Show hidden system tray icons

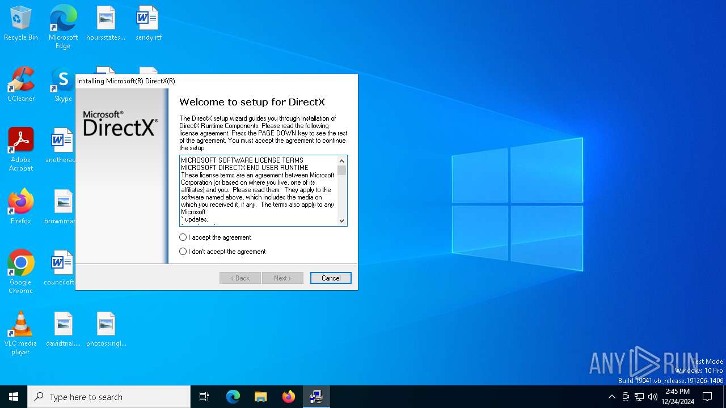click(x=611, y=397)
